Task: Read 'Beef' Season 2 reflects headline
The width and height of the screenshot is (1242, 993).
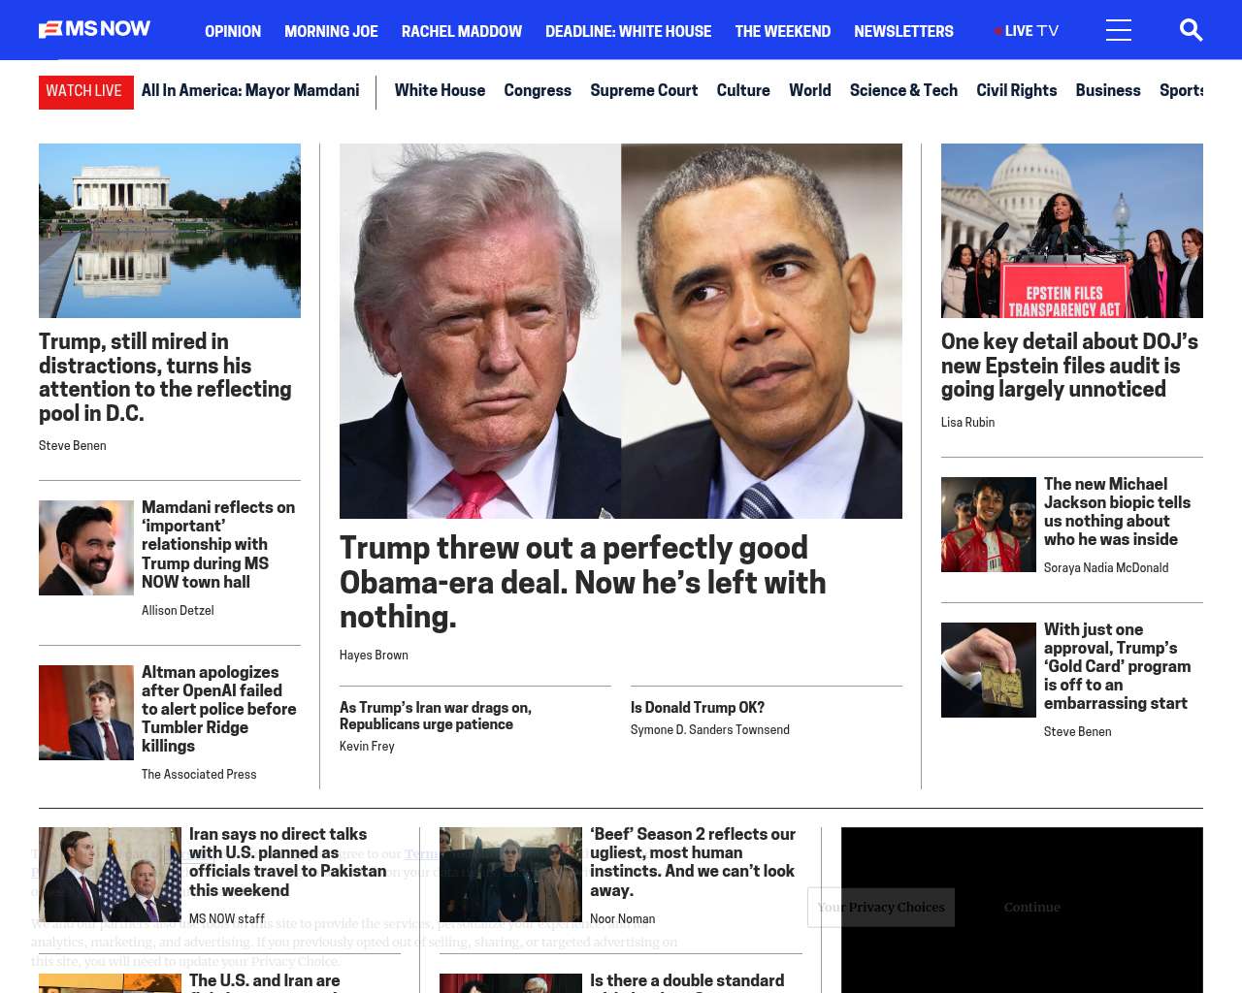Action: [x=693, y=862]
